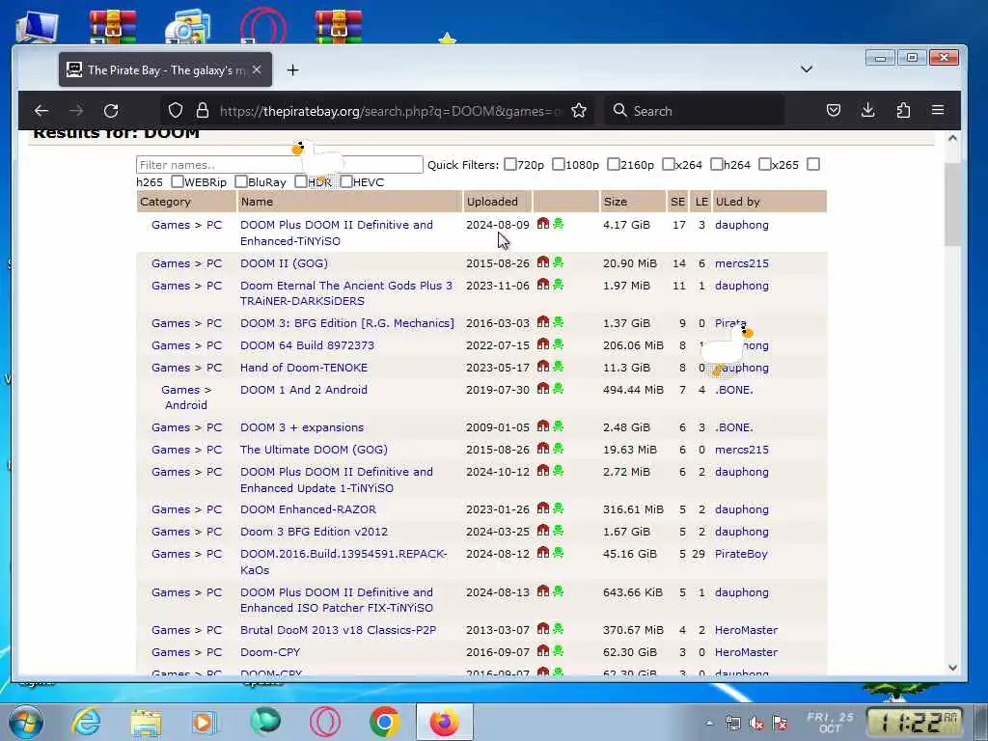This screenshot has width=988, height=741.
Task: Sort results by the Uploaded column header
Action: coord(492,202)
